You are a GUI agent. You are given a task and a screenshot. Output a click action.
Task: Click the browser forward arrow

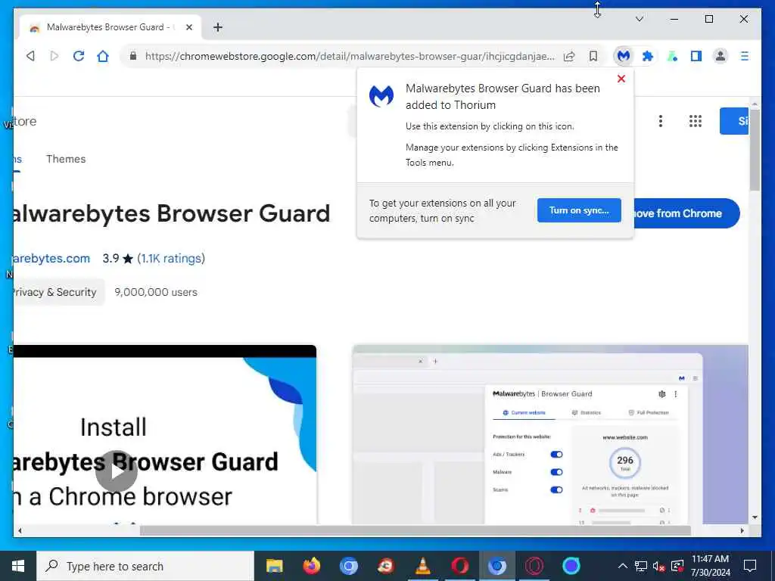coord(54,56)
